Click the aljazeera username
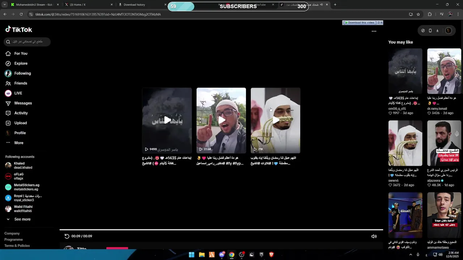The height and width of the screenshot is (260, 463). (434, 181)
